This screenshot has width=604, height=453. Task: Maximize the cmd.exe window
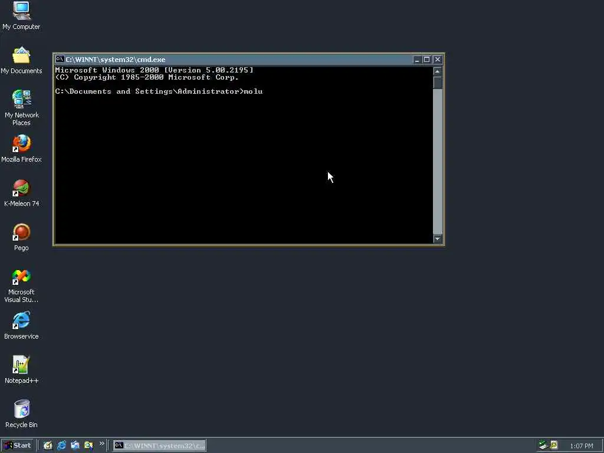426,60
